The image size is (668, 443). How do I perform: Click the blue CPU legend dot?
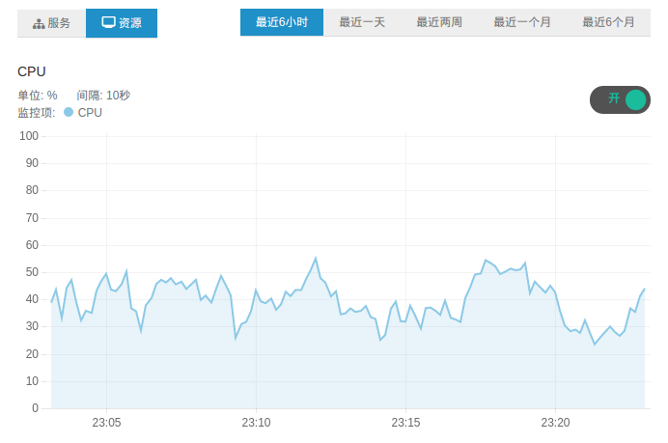[x=69, y=112]
